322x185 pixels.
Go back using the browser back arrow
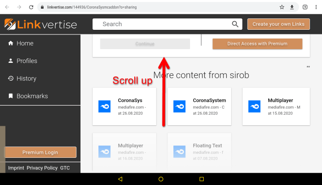(x=7, y=7)
